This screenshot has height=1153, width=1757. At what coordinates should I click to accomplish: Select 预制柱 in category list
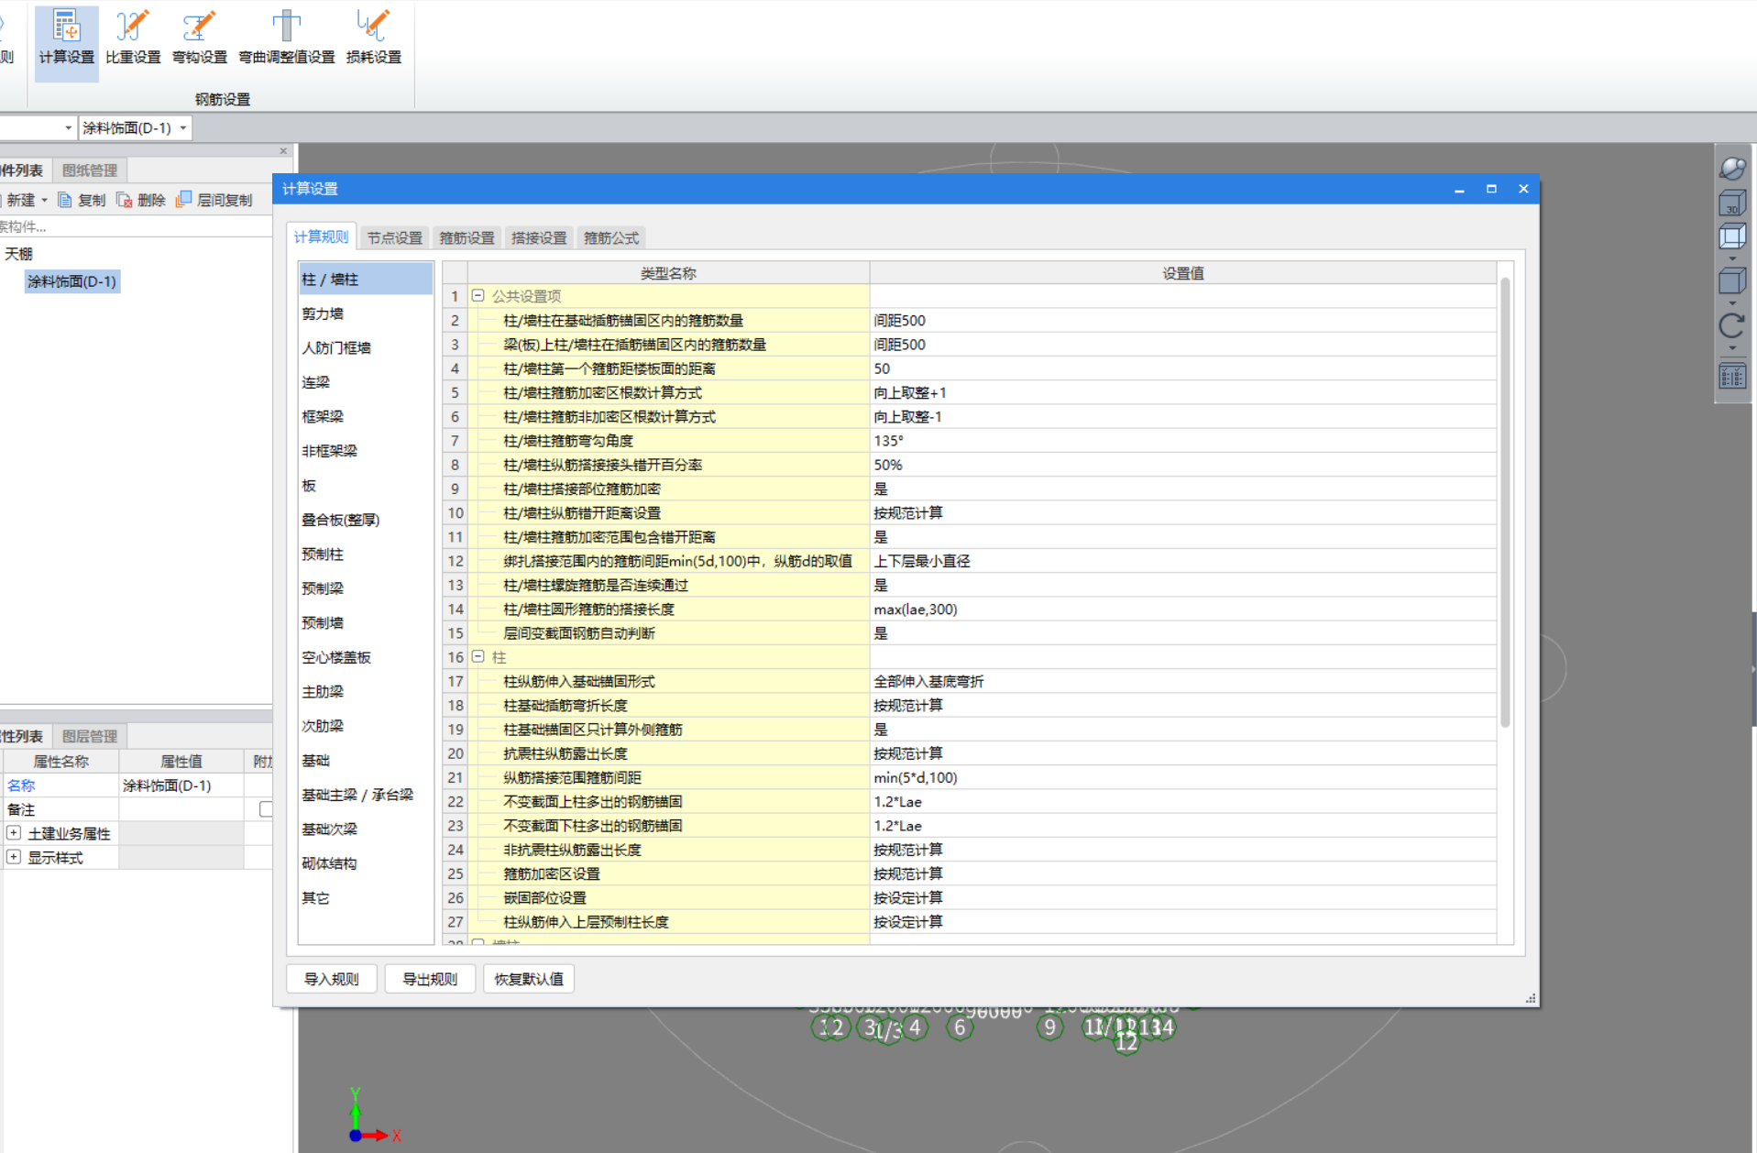tap(365, 555)
